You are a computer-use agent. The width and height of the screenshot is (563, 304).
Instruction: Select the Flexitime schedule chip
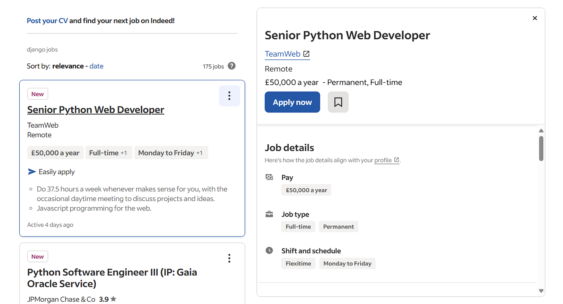point(298,263)
